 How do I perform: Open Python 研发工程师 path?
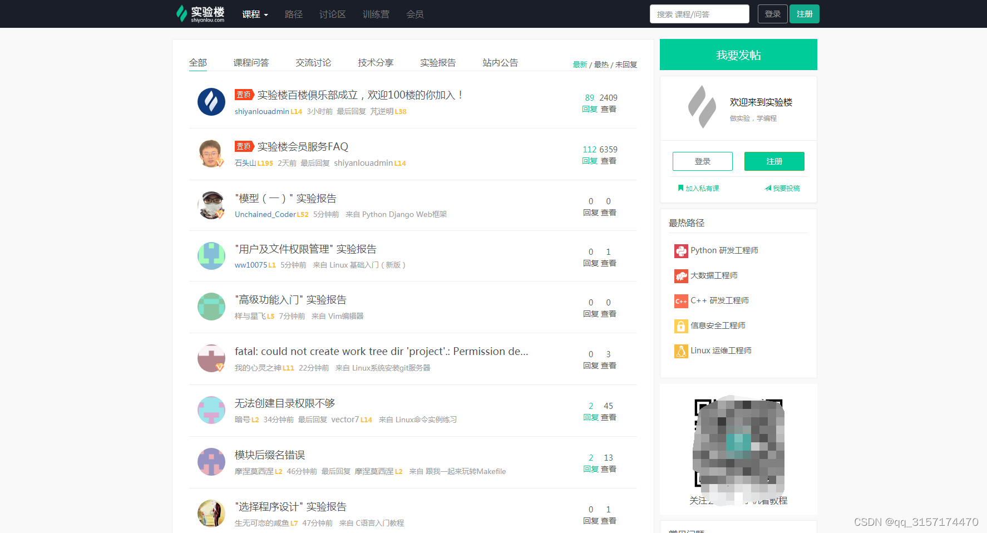[717, 251]
